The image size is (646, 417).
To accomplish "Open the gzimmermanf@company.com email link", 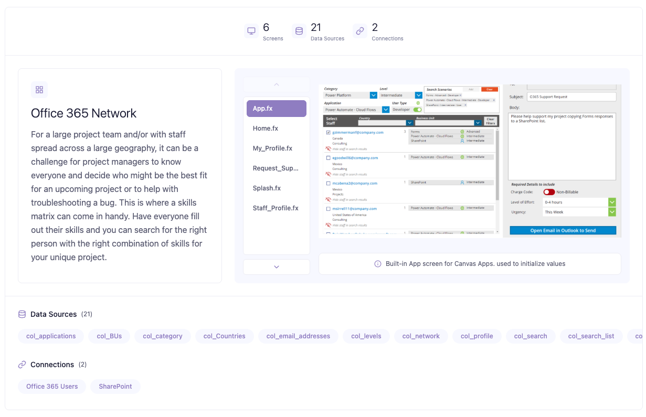I will 358,132.
